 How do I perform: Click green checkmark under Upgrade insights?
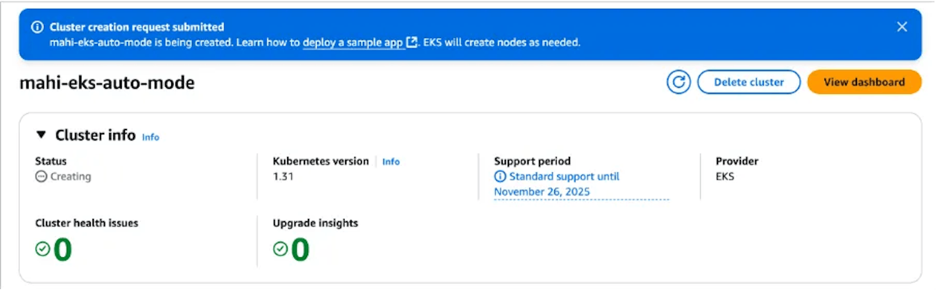point(280,249)
